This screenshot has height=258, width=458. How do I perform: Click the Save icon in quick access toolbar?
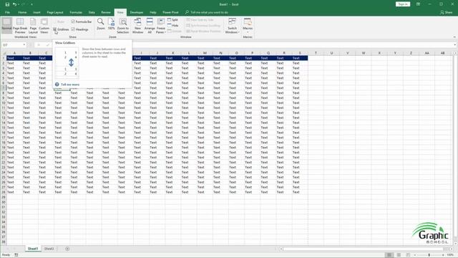[7, 4]
